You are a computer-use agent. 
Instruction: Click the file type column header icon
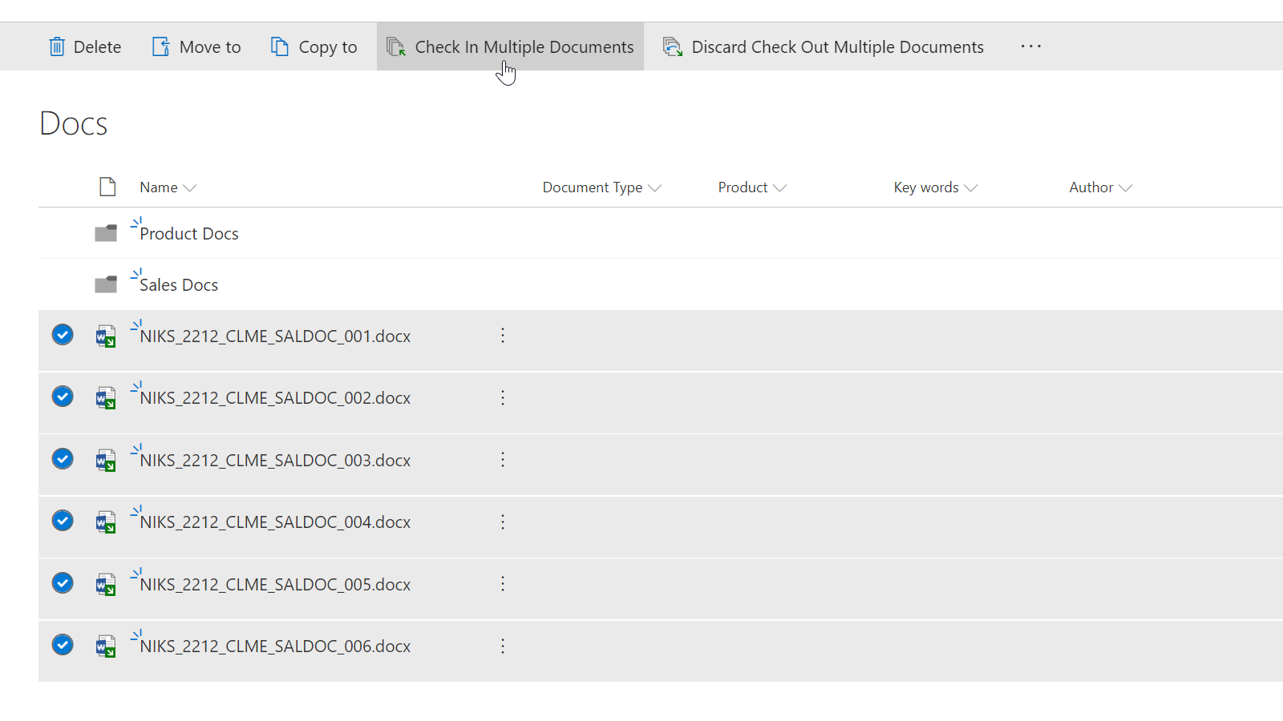click(107, 187)
